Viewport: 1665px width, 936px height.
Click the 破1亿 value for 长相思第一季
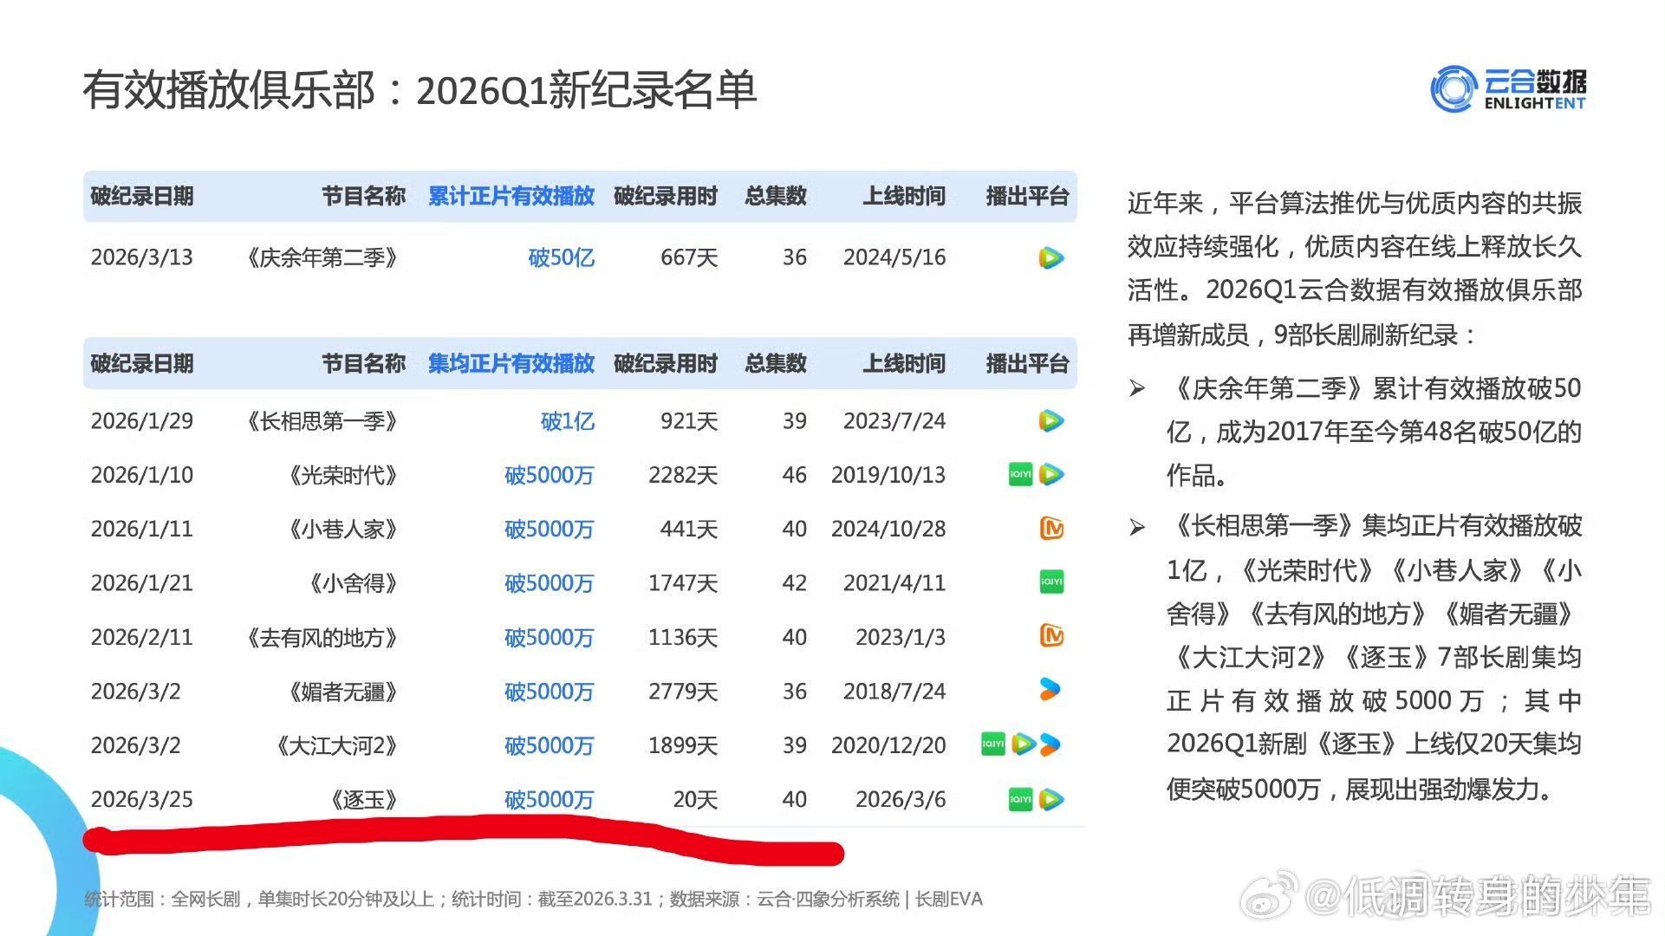click(567, 421)
